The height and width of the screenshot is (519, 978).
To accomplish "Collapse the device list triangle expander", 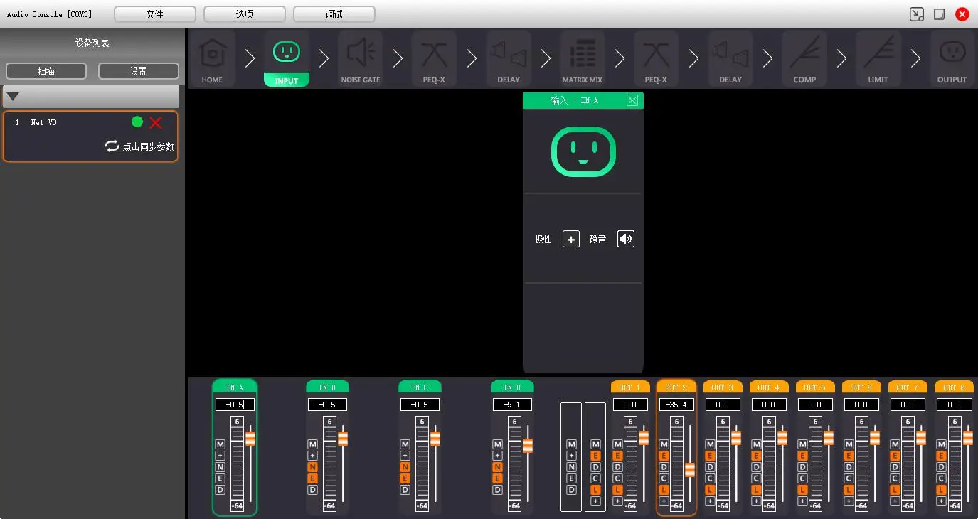I will point(13,97).
